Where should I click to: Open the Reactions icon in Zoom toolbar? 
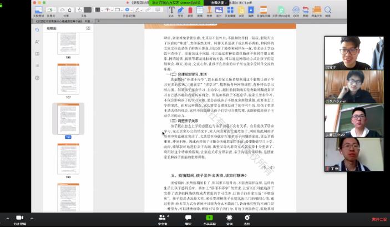click(247, 218)
